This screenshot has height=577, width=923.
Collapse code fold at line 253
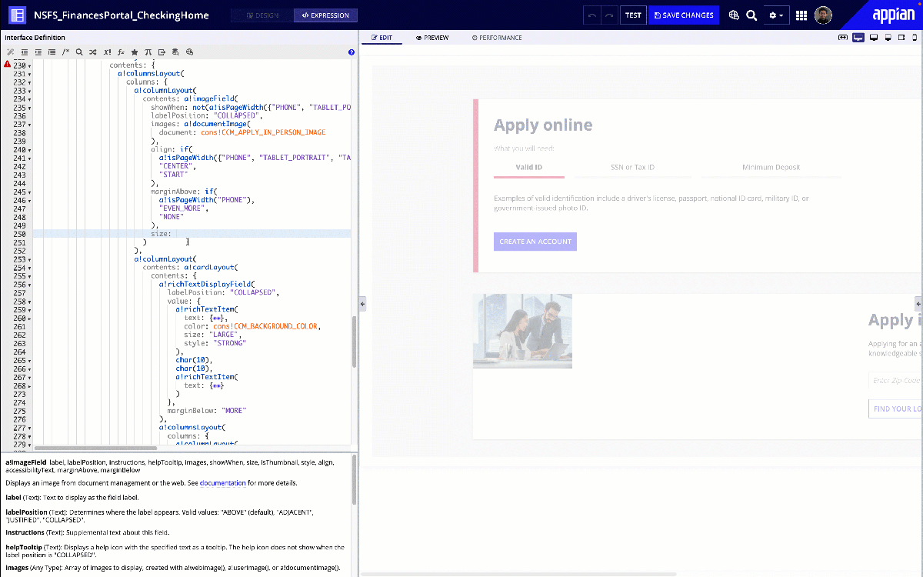click(x=29, y=260)
